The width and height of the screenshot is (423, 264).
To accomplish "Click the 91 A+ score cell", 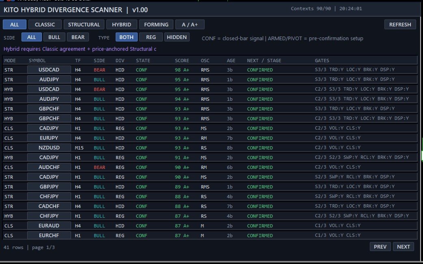I will [182, 158].
